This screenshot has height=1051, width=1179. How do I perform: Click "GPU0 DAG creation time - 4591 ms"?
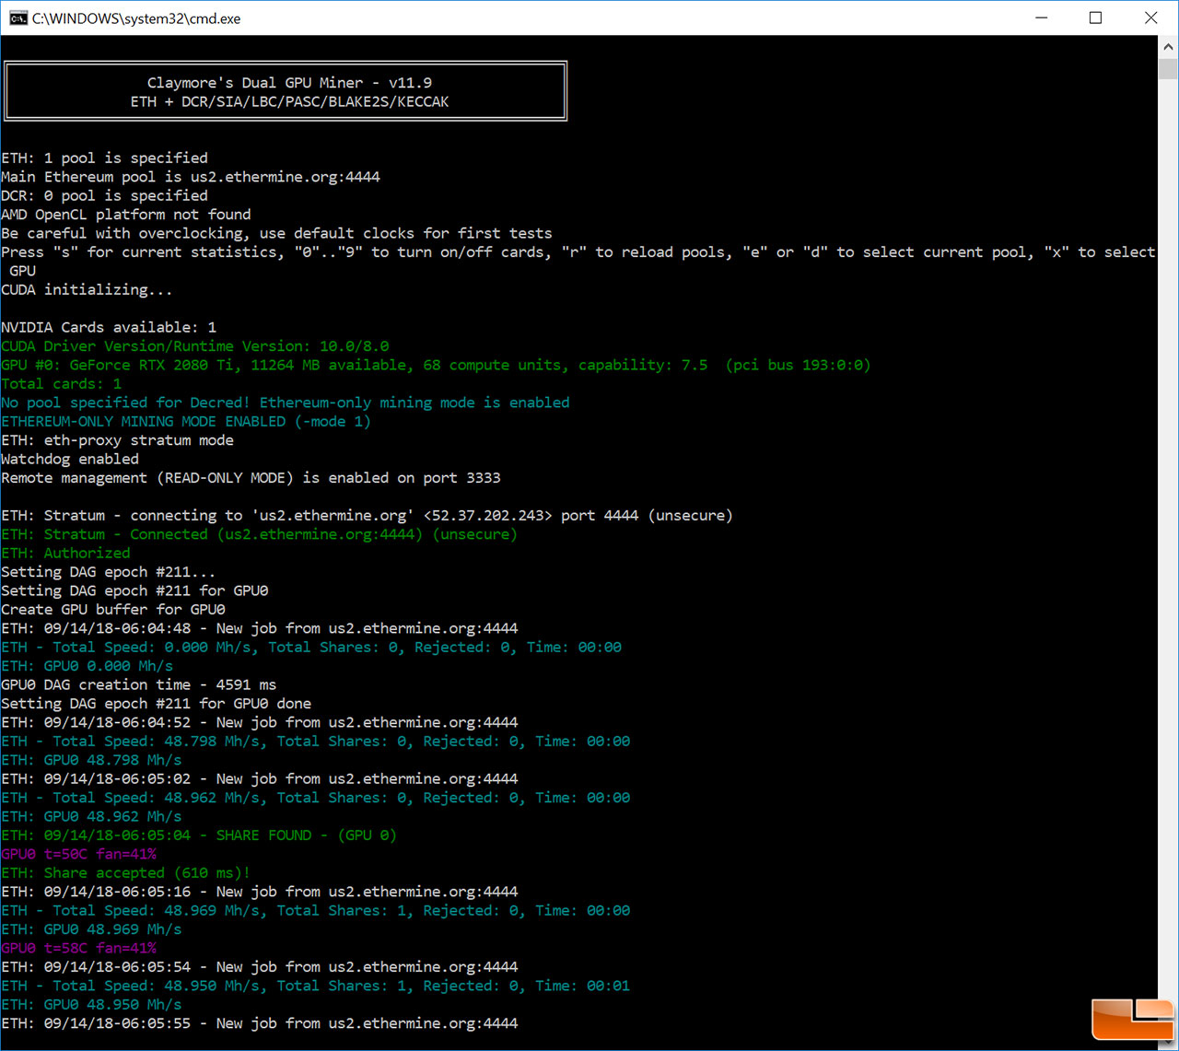[x=139, y=684]
